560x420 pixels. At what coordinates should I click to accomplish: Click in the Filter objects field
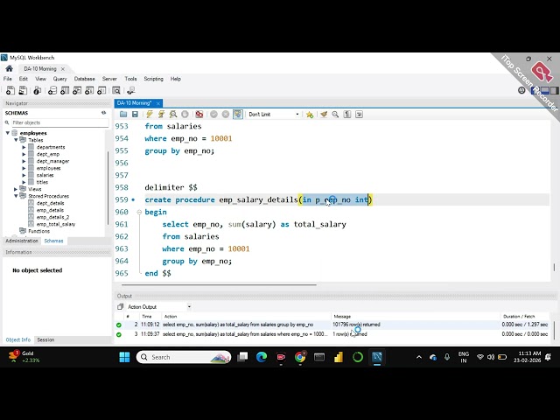click(59, 122)
